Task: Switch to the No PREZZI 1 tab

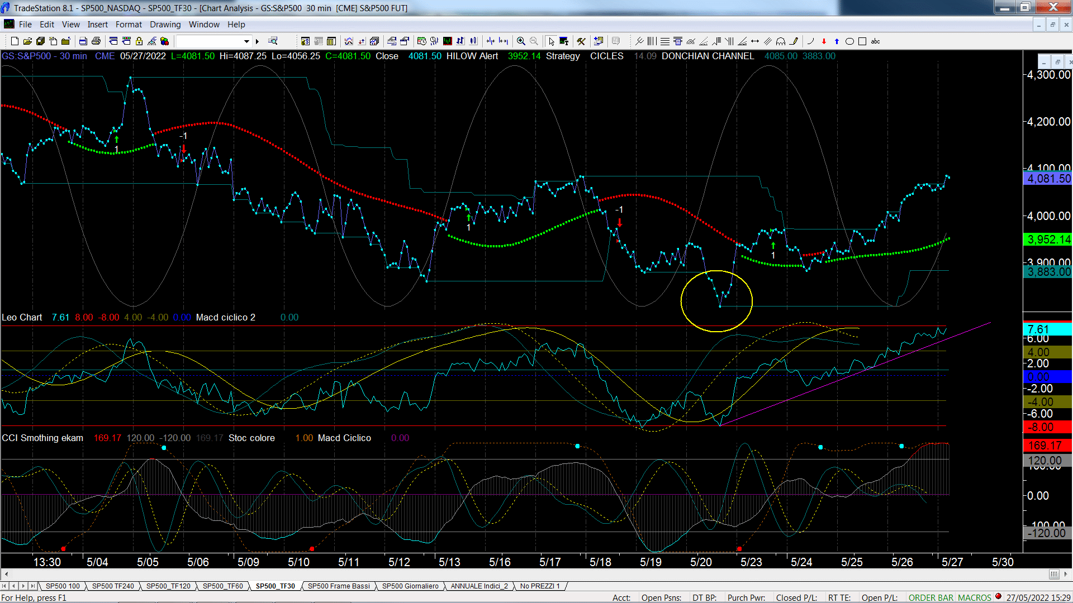Action: 539,586
